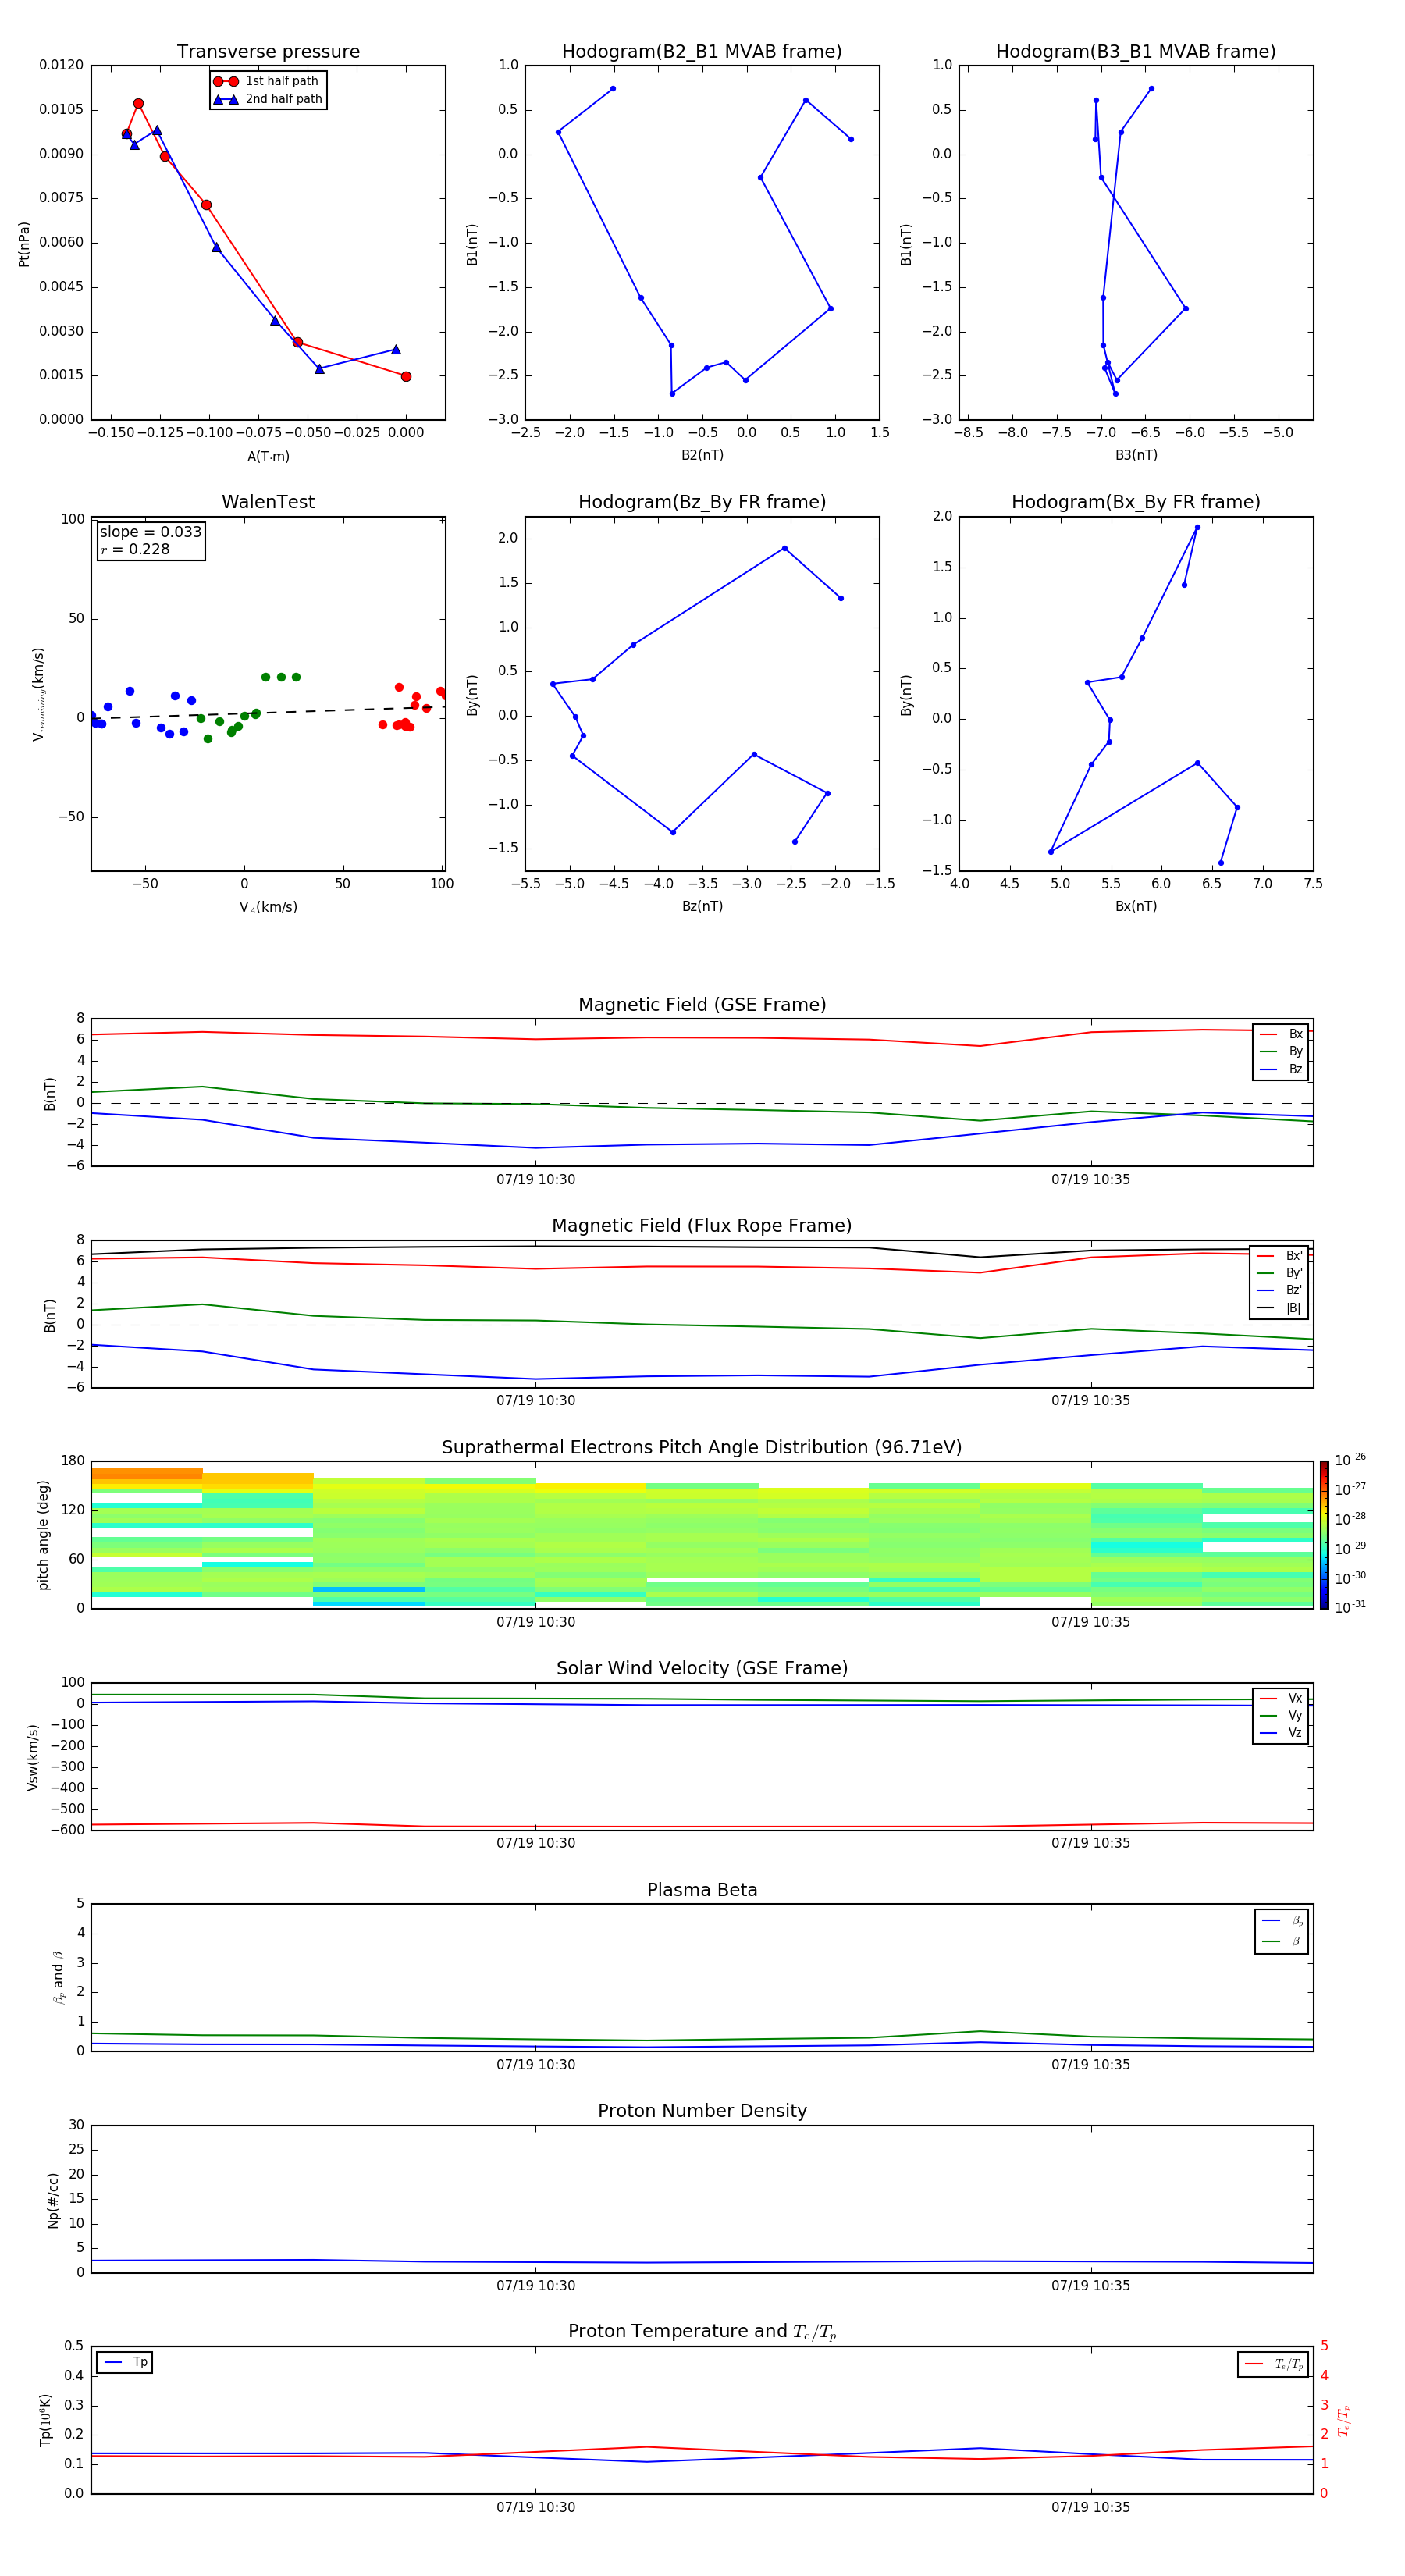The height and width of the screenshot is (2576, 1405).
Task: Click the Te/Tp legend entry
Action: point(1274,2364)
